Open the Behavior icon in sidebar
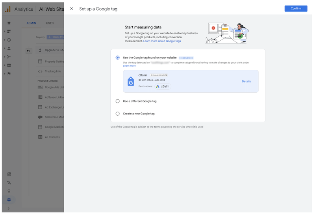The width and height of the screenshot is (315, 215). point(9,65)
